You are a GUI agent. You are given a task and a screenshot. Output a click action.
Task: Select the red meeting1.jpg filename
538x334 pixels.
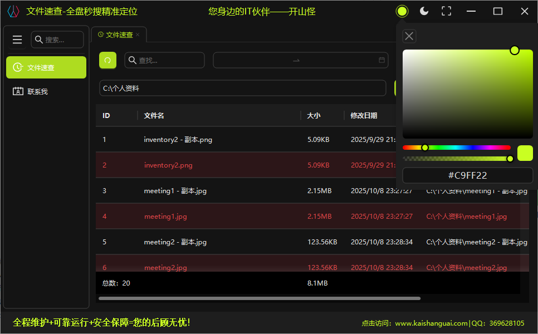point(165,217)
